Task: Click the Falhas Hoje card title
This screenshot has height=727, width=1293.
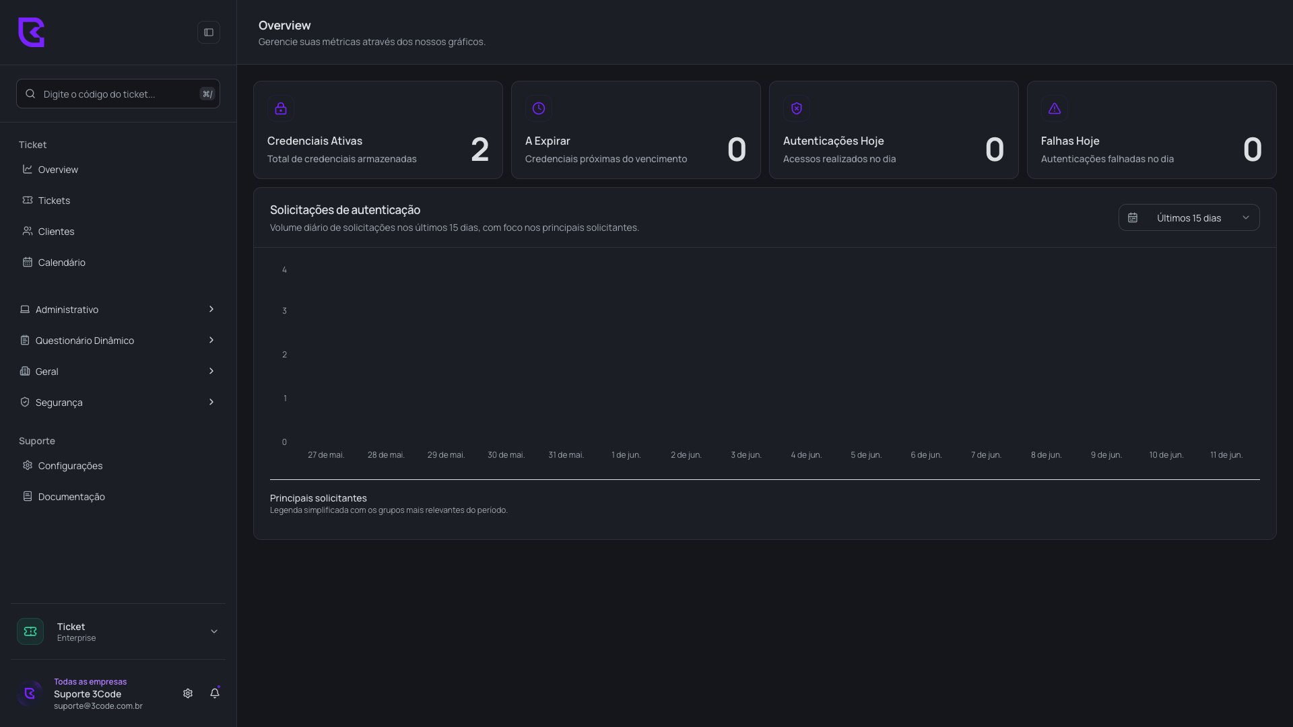Action: coord(1070,141)
